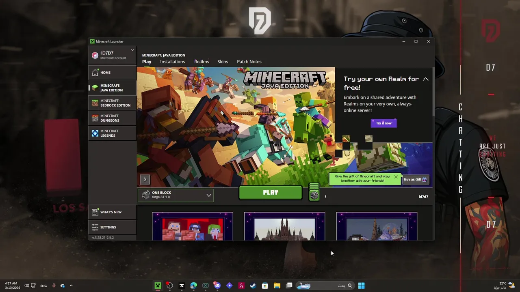
Task: Open the Skins tab
Action: tap(223, 62)
